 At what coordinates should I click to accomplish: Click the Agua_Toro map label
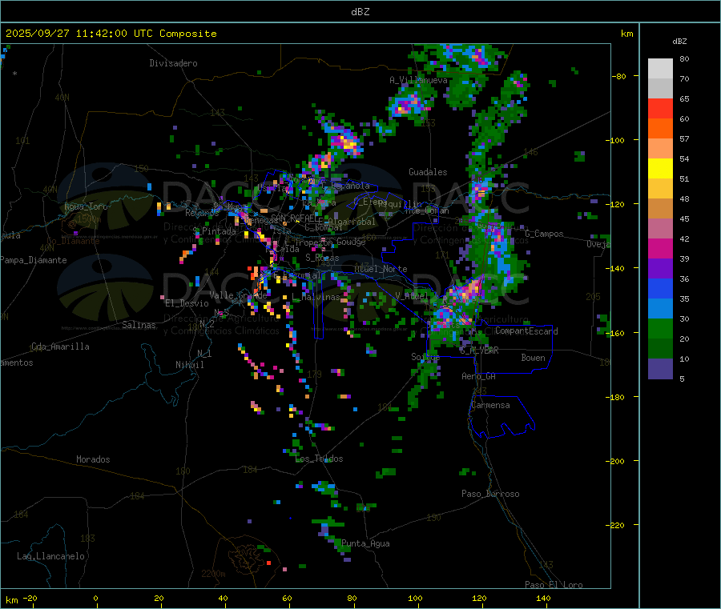click(x=86, y=206)
